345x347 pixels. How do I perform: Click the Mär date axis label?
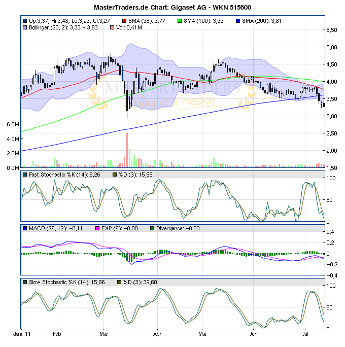click(104, 334)
